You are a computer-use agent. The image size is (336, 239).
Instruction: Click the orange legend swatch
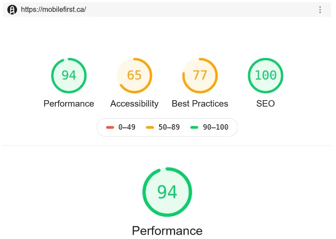coord(150,127)
